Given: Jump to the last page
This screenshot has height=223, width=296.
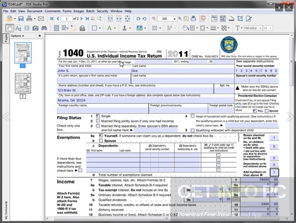Looking at the screenshot, I should pos(87,18).
